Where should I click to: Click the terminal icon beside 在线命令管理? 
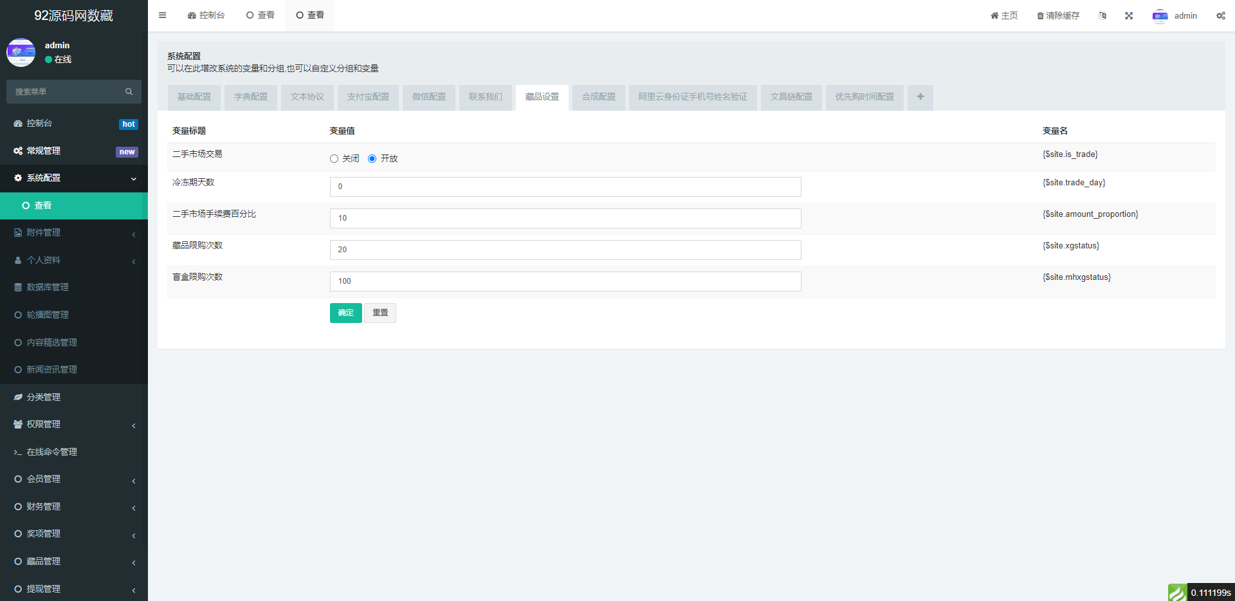click(18, 452)
